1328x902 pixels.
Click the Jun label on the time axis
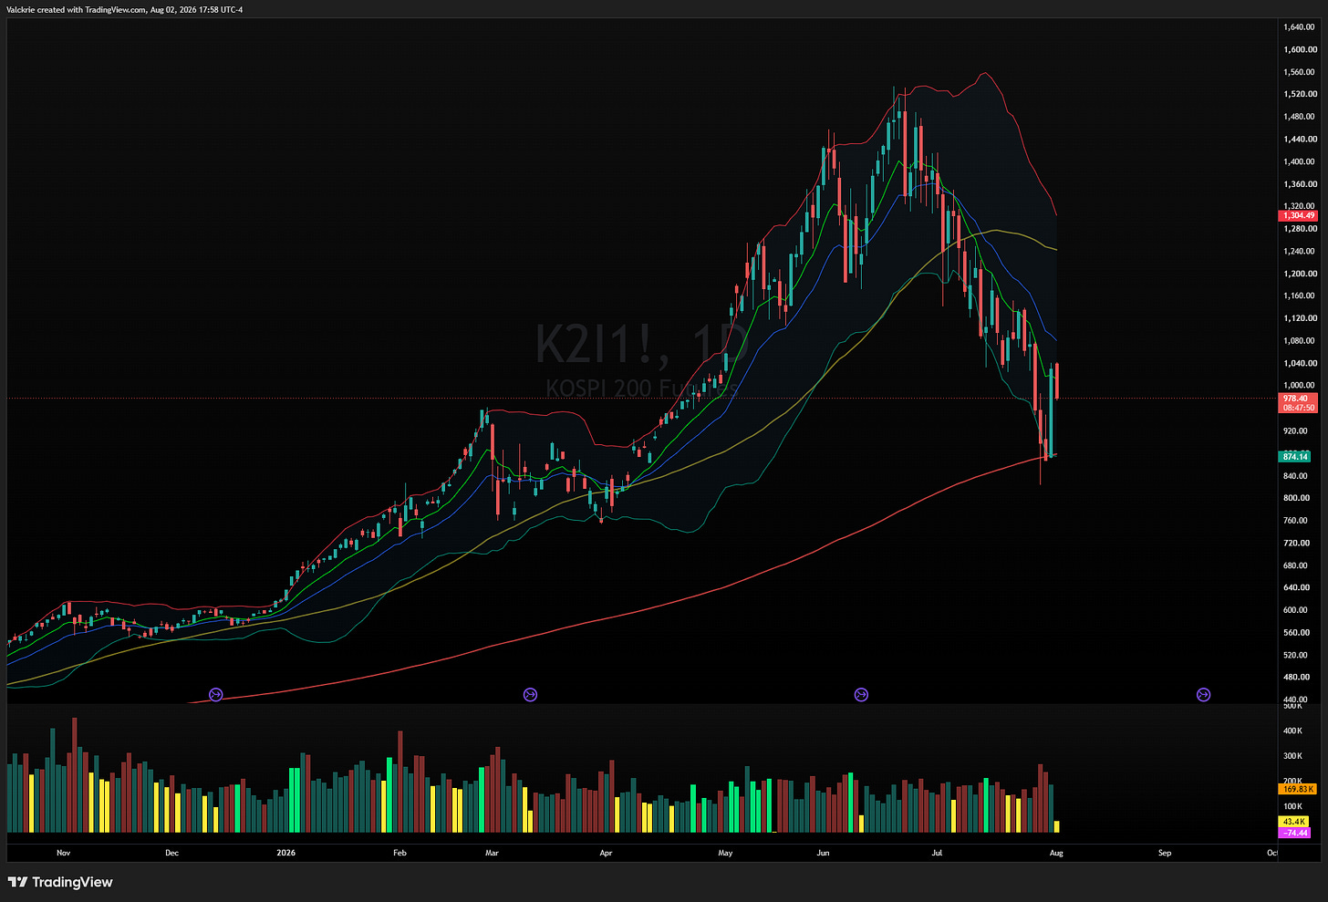pyautogui.click(x=823, y=853)
